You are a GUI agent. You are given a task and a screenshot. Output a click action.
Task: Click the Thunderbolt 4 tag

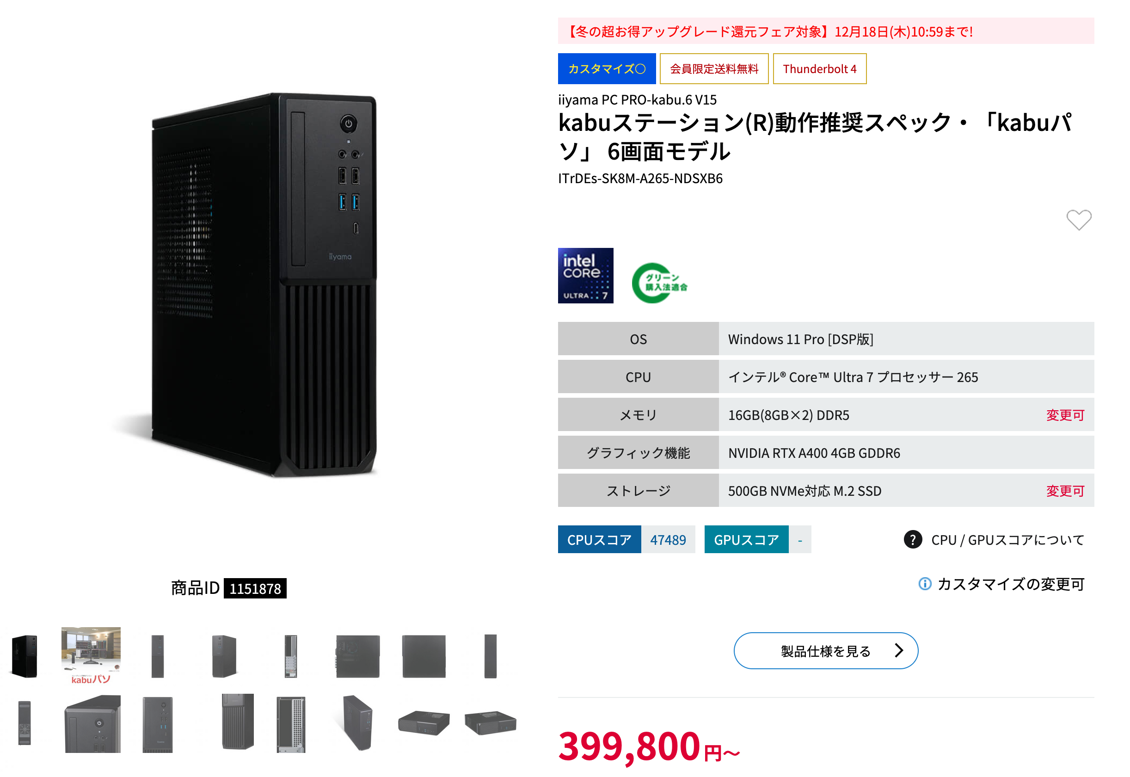tap(819, 68)
